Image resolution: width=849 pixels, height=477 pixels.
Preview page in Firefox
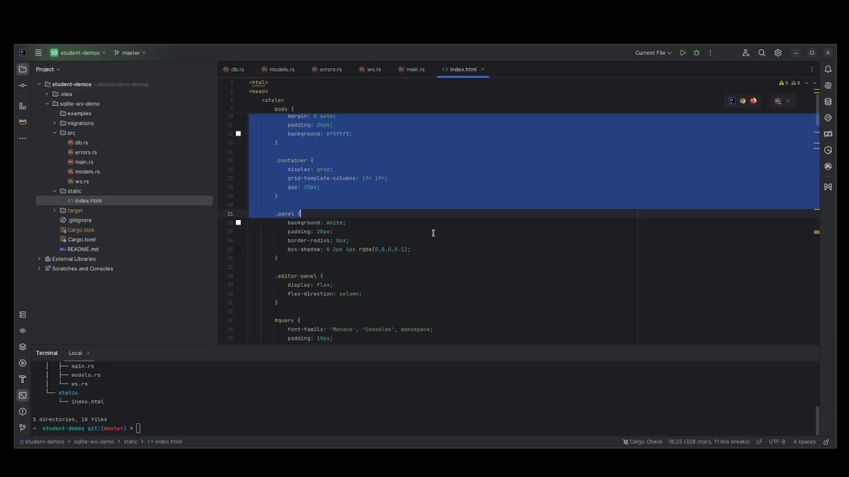coord(753,101)
